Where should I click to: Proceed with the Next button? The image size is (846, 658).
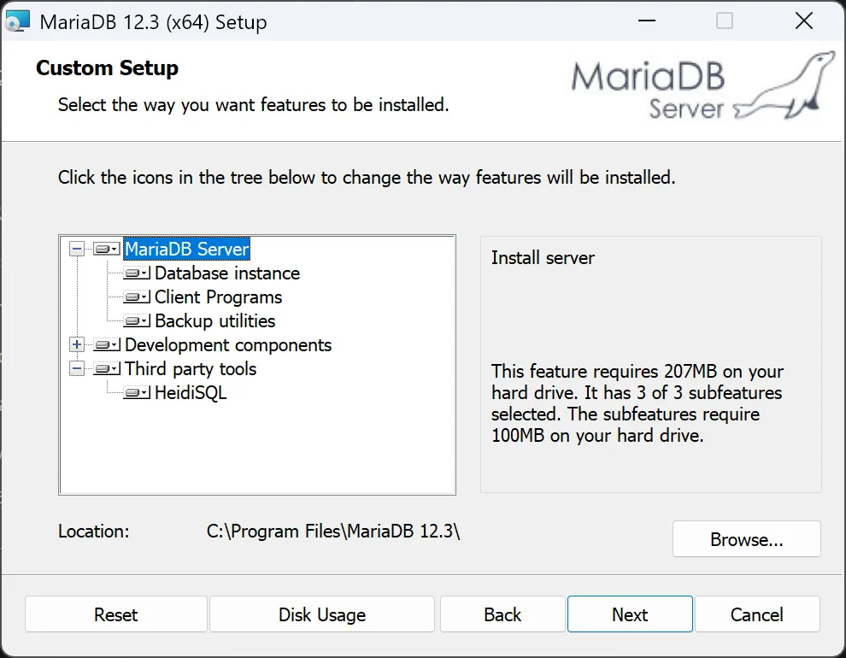point(630,614)
